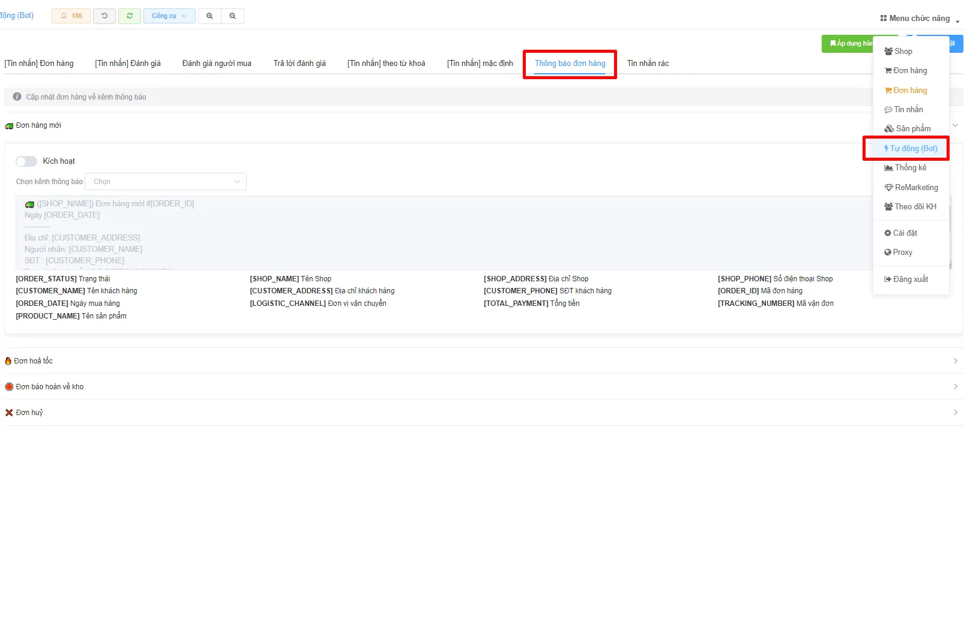The width and height of the screenshot is (964, 619).
Task: Select the dark Đơn hàng menu entry
Action: click(x=906, y=71)
